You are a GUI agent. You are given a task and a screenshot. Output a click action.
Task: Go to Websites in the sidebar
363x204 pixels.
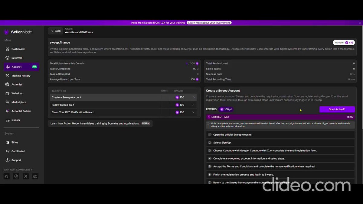pyautogui.click(x=21, y=93)
